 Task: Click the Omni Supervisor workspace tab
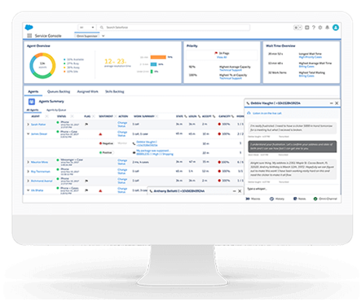tap(87, 36)
